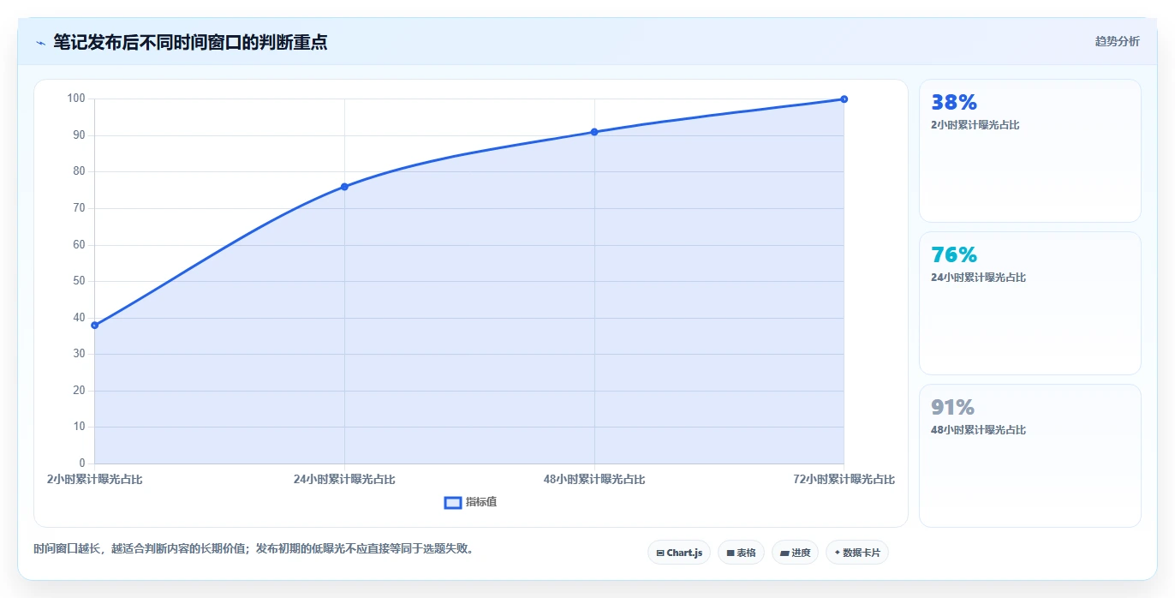
Task: Click the 76% stat card value
Action: pos(953,254)
